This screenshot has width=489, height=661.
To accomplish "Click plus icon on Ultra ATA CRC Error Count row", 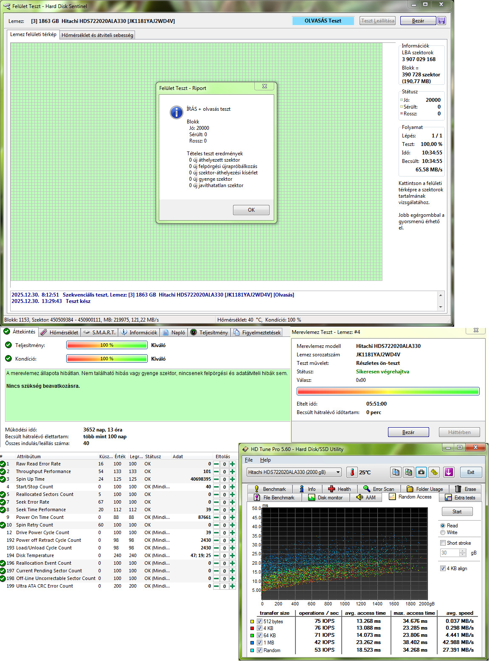I will point(232,586).
